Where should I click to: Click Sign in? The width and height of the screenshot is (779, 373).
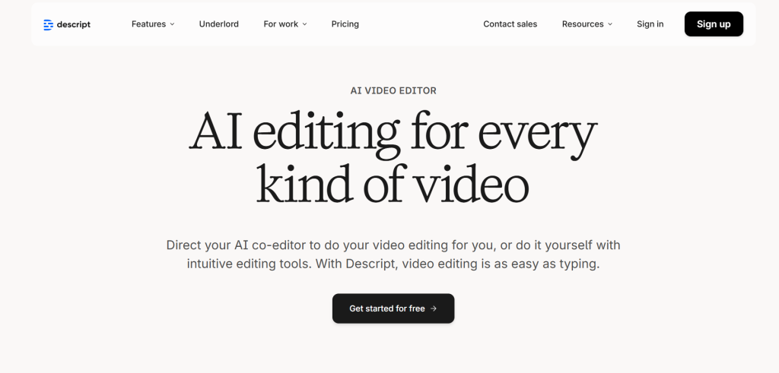coord(650,24)
